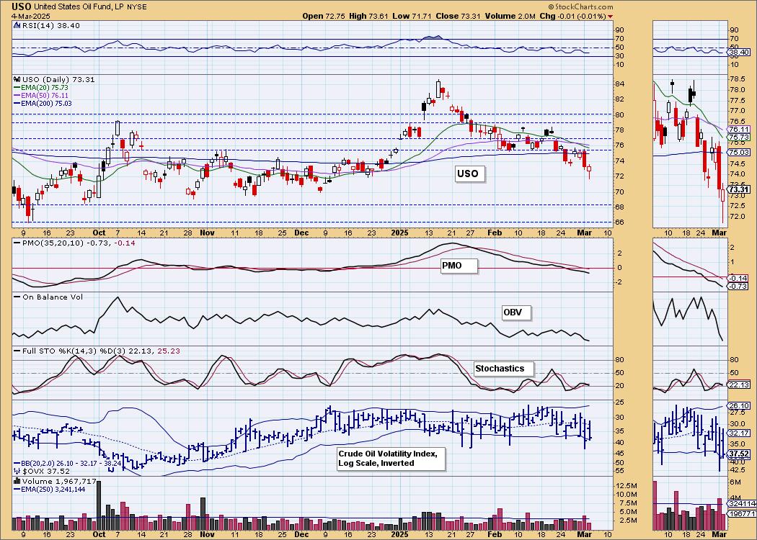The image size is (757, 540).
Task: Click the 2025 label on the bottom date axis
Action: click(x=400, y=535)
